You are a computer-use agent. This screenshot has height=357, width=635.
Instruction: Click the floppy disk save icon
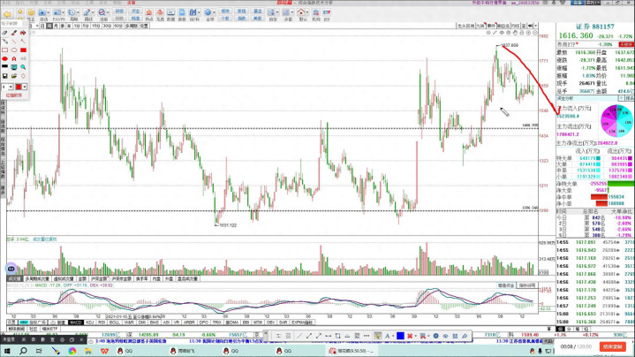click(5, 76)
